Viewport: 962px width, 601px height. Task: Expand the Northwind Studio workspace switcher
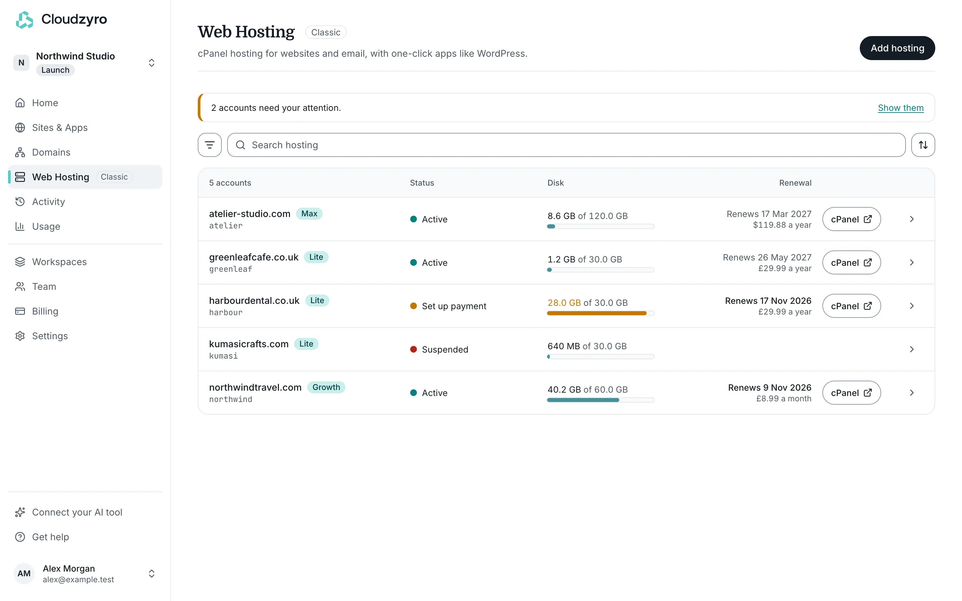click(151, 63)
